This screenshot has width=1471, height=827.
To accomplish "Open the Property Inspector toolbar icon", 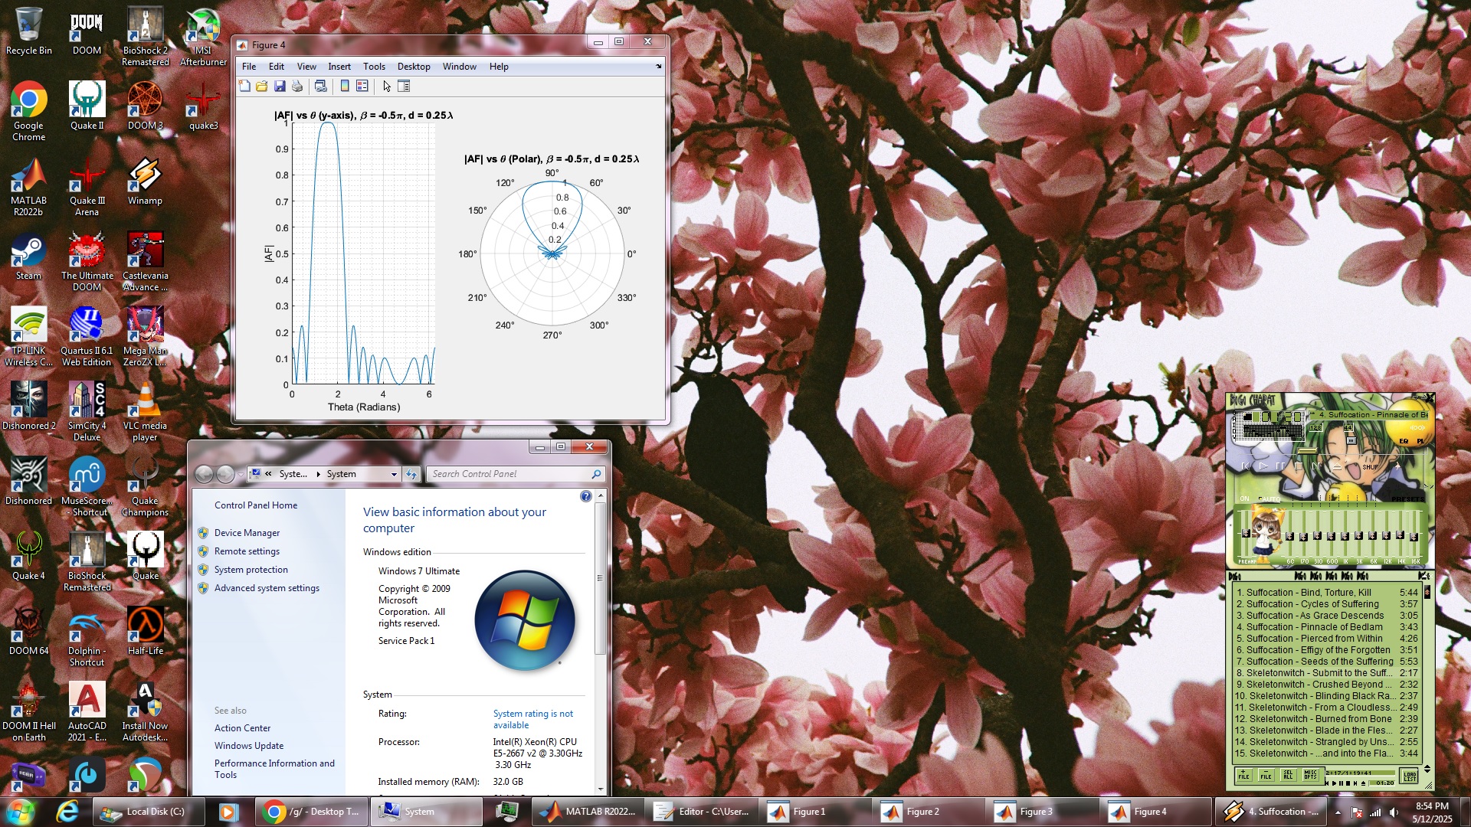I will tap(404, 87).
